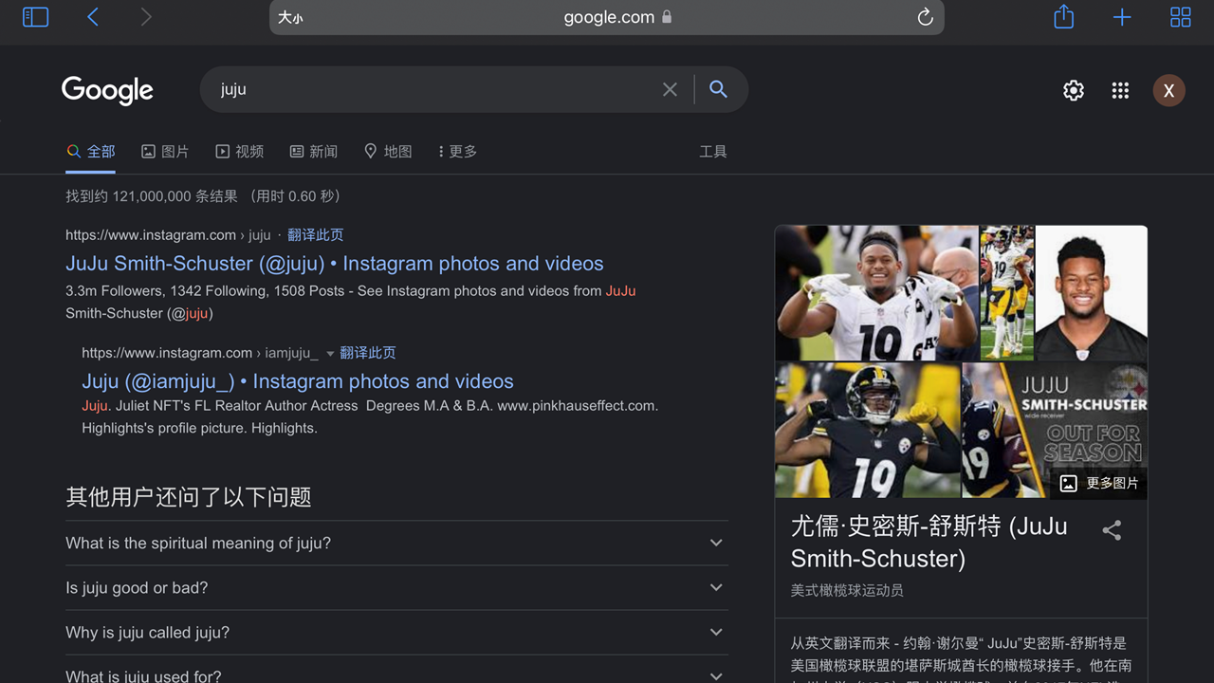The width and height of the screenshot is (1214, 683).
Task: Click 翻译此页 for the iamjuju_ result
Action: [368, 353]
